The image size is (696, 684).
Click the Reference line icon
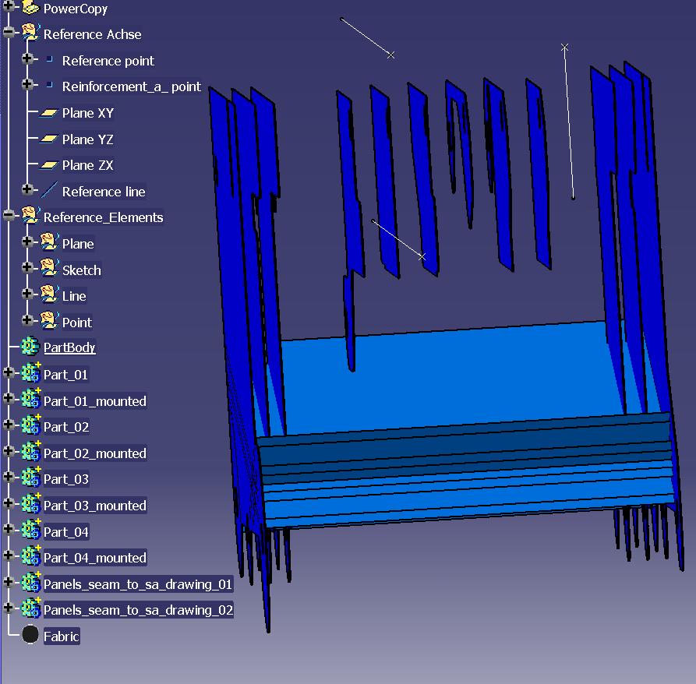point(49,190)
